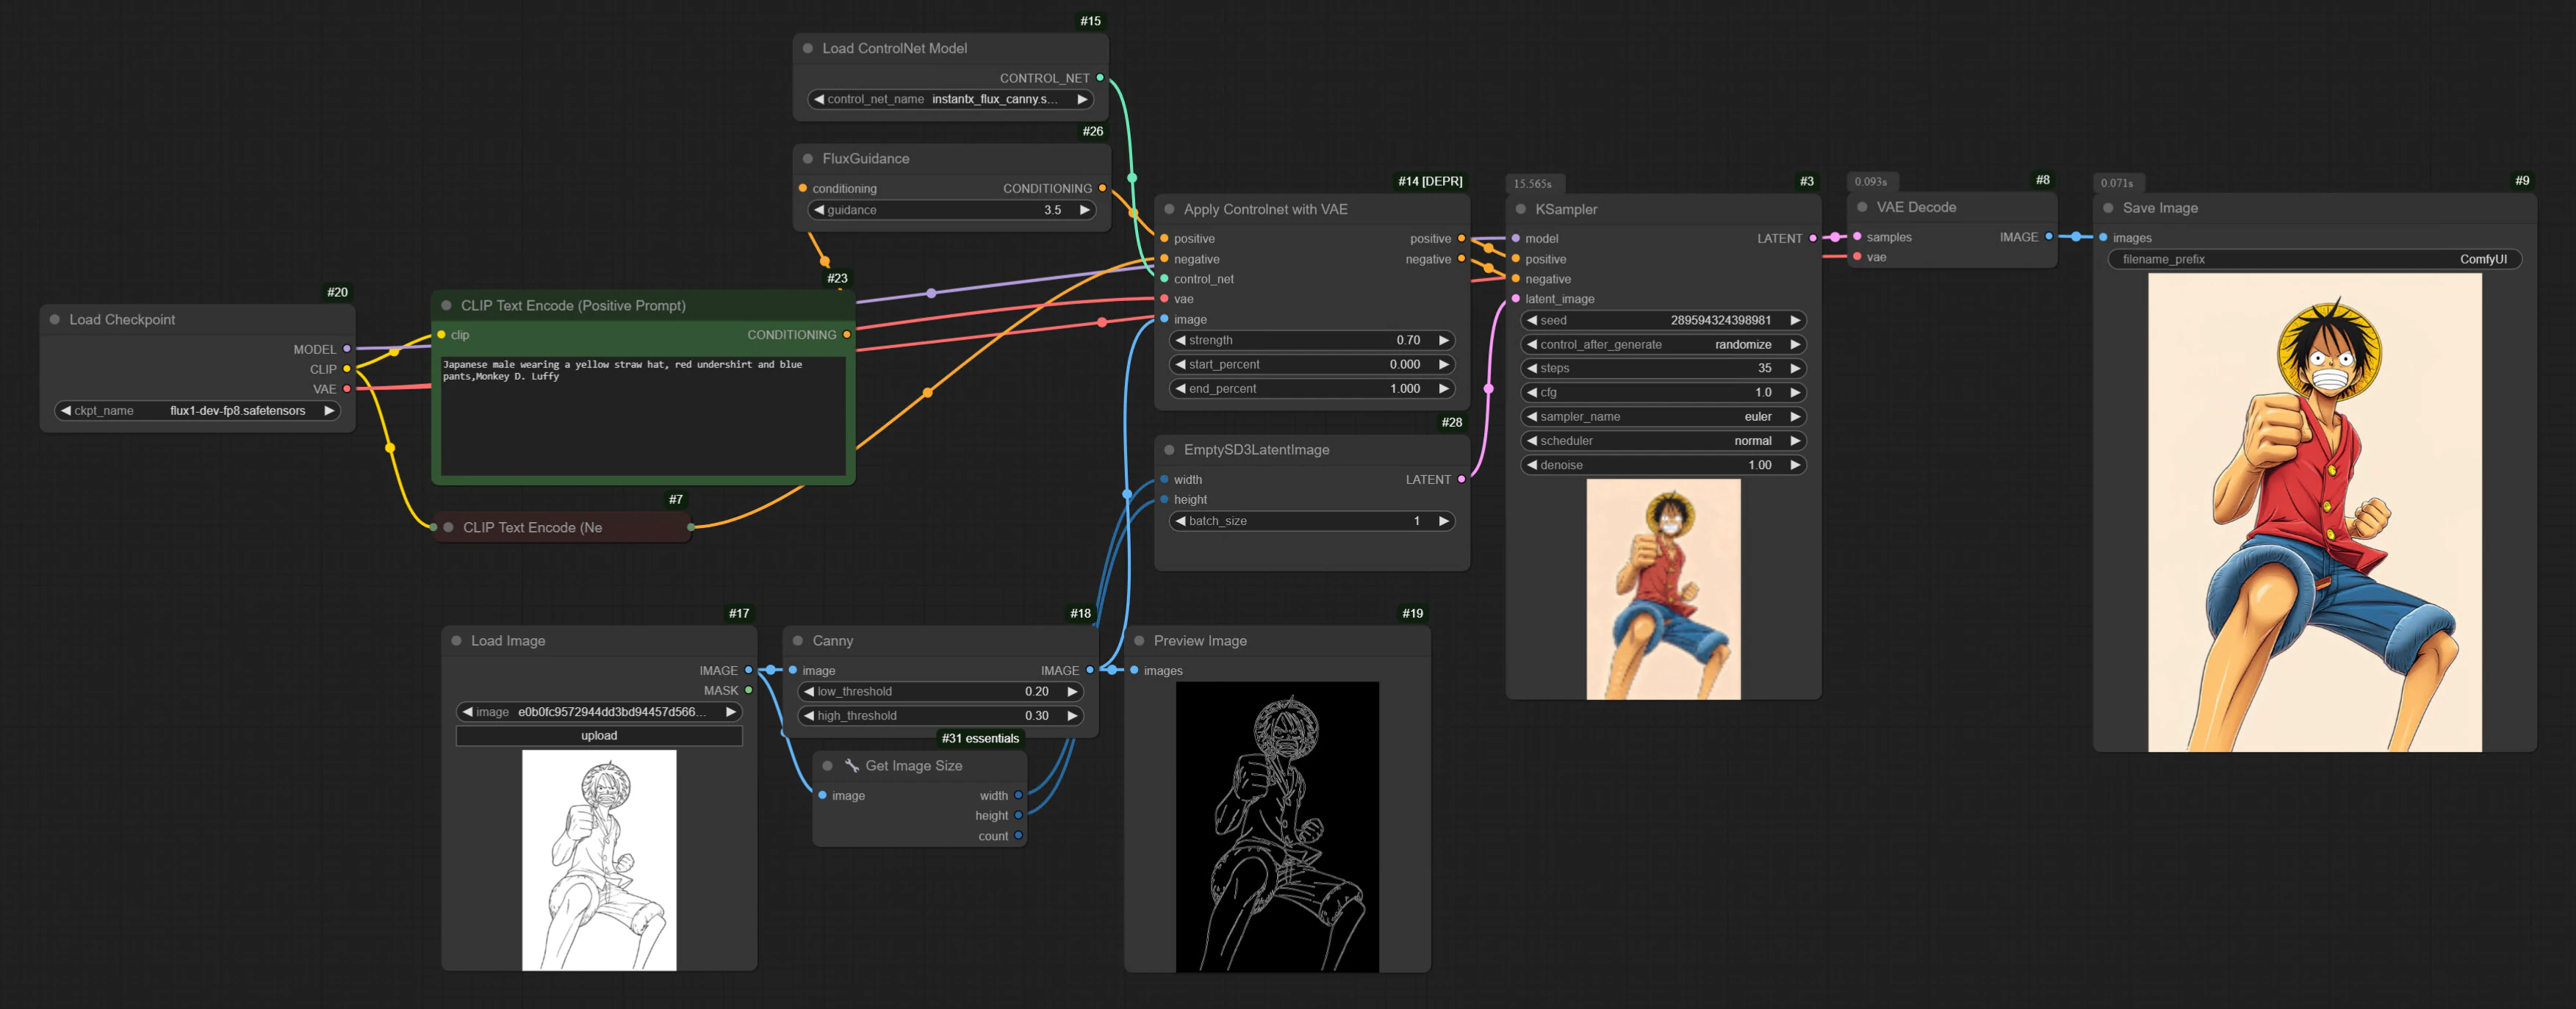
Task: Click the count output socket of Get Image Size
Action: point(1018,835)
